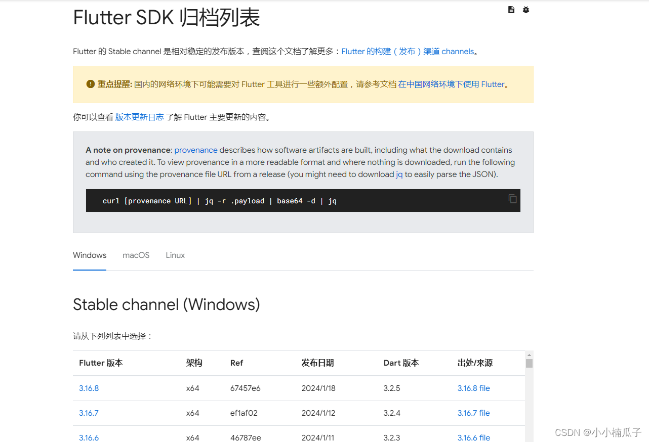Click the warning icon in the yellow notice
This screenshot has width=649, height=442.
(91, 84)
